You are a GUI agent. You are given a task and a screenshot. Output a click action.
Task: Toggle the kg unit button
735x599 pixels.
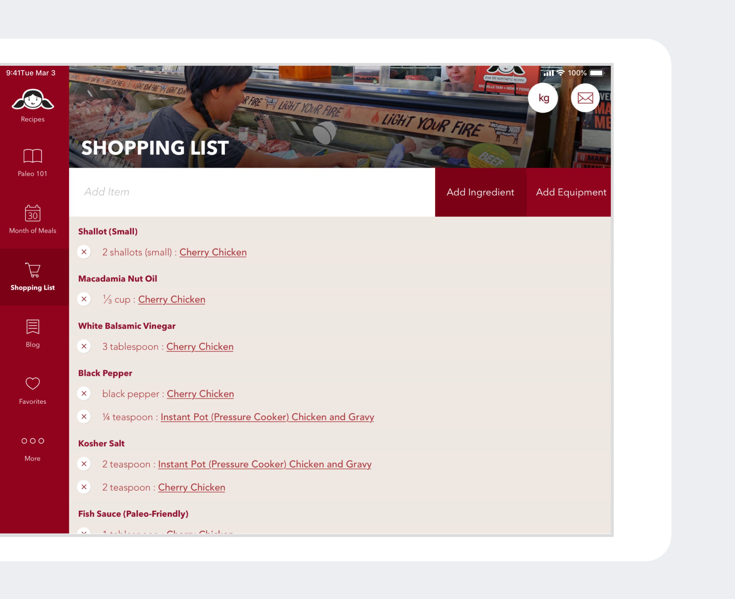(543, 98)
